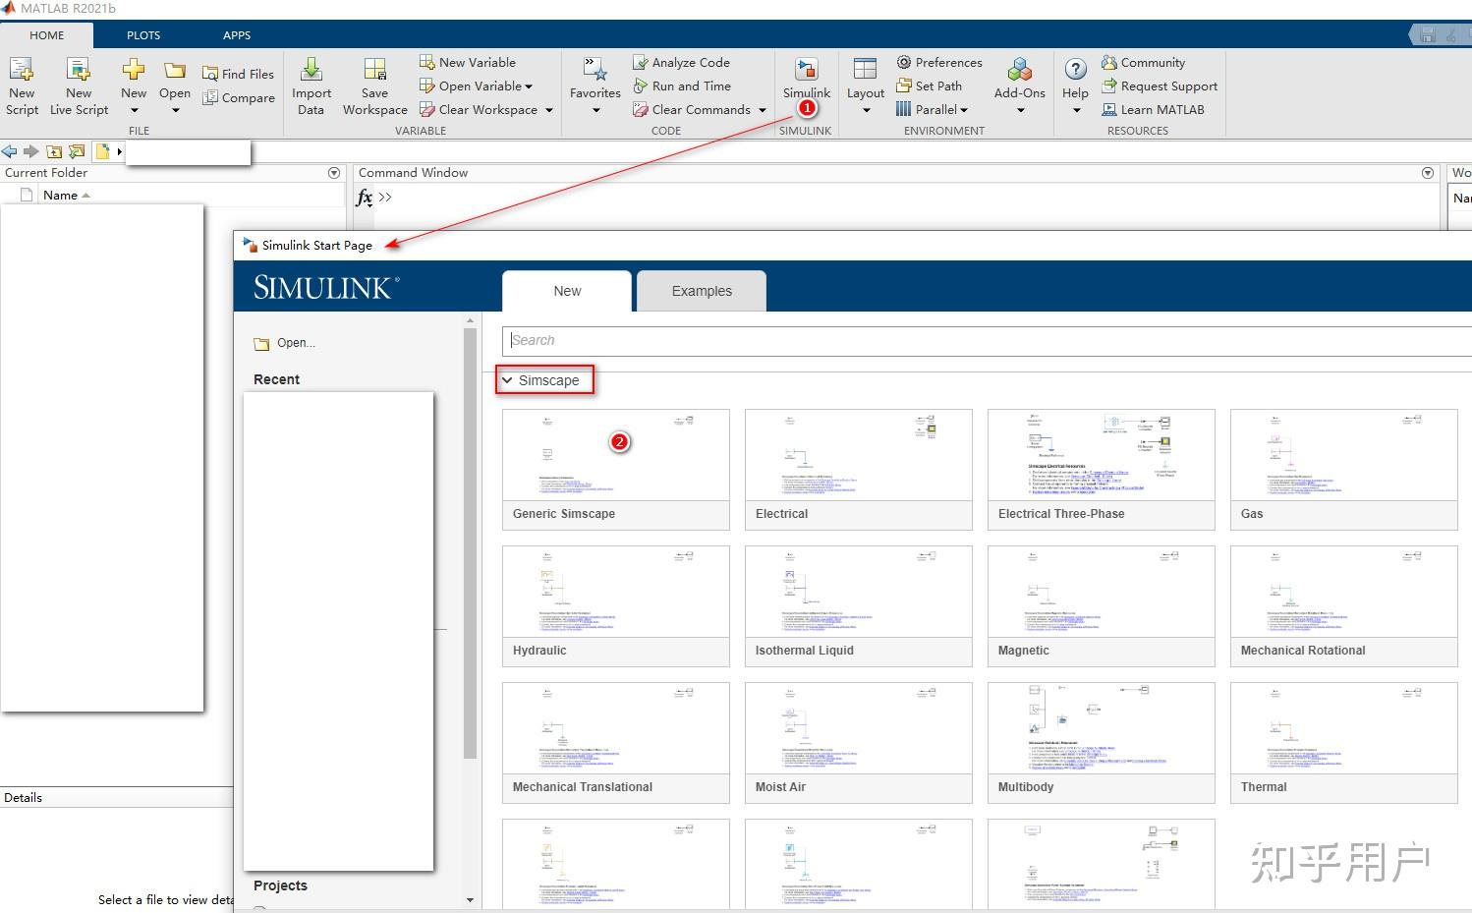Open Command Window actions menu
The width and height of the screenshot is (1472, 913).
click(x=1428, y=173)
